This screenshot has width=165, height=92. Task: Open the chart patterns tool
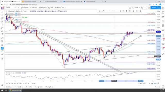(x=2, y=28)
